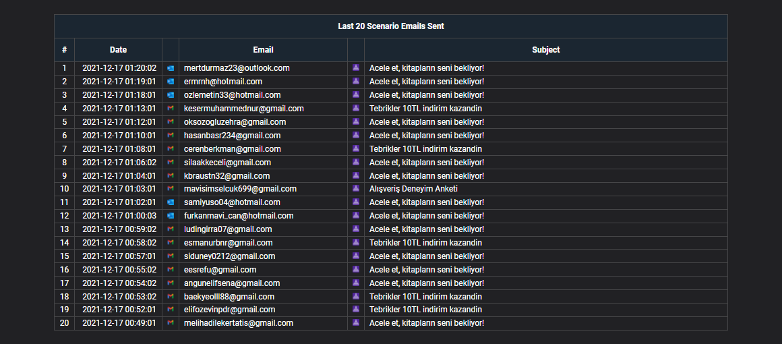The width and height of the screenshot is (782, 344).
Task: Click purple scenario icon in row 16
Action: (355, 269)
